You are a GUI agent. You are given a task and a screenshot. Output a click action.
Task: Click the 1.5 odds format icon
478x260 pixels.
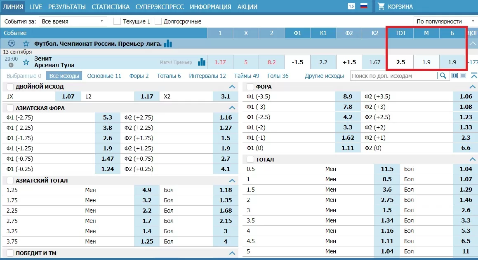pos(351,6)
